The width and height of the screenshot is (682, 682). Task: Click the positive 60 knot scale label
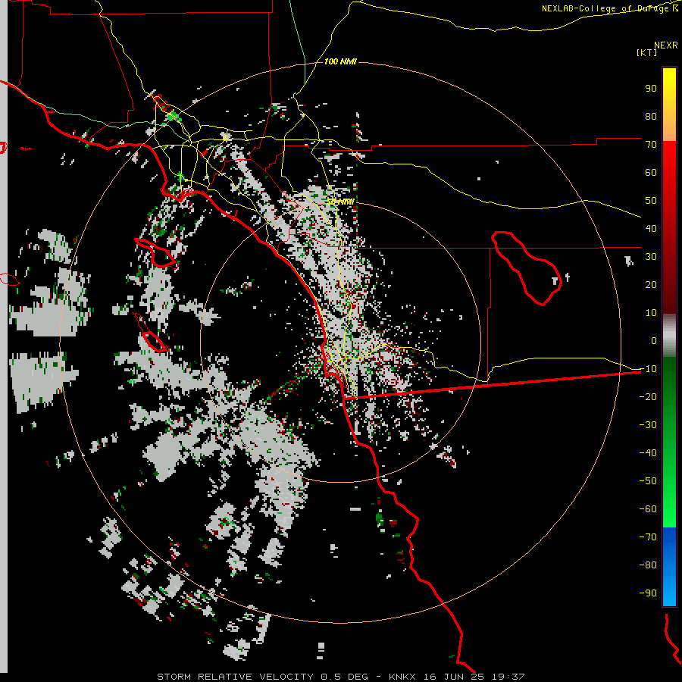[651, 172]
